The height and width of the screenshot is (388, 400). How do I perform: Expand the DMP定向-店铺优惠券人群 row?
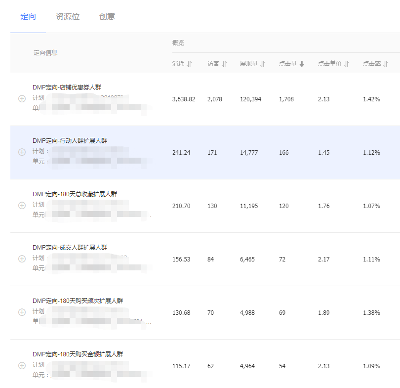coord(22,98)
